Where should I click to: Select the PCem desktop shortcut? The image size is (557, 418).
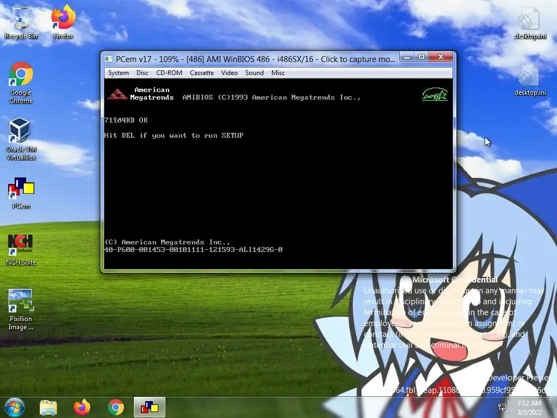(21, 193)
